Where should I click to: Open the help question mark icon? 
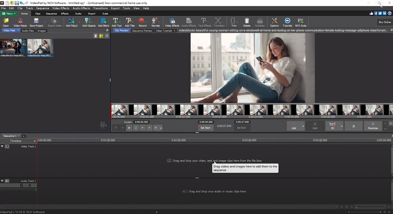[x=389, y=14]
